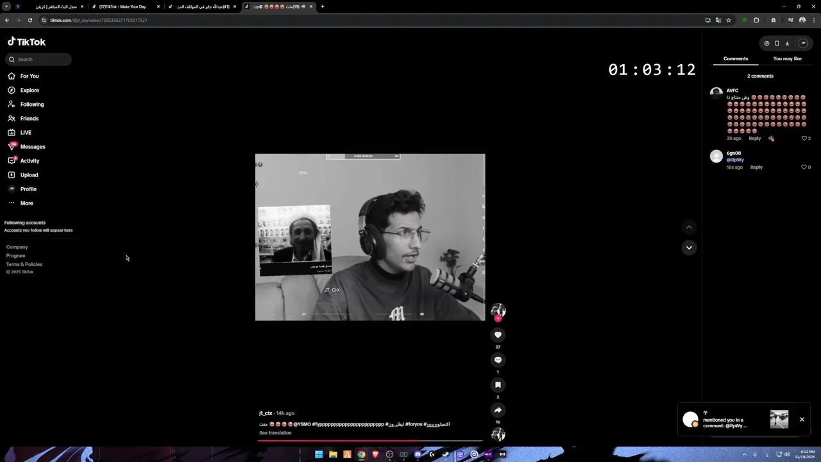The width and height of the screenshot is (821, 462).
Task: Reload the page
Action: tap(30, 20)
